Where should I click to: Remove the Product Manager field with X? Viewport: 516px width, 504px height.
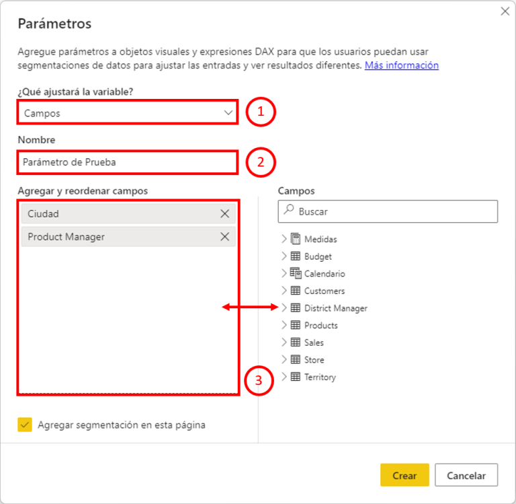pos(225,236)
